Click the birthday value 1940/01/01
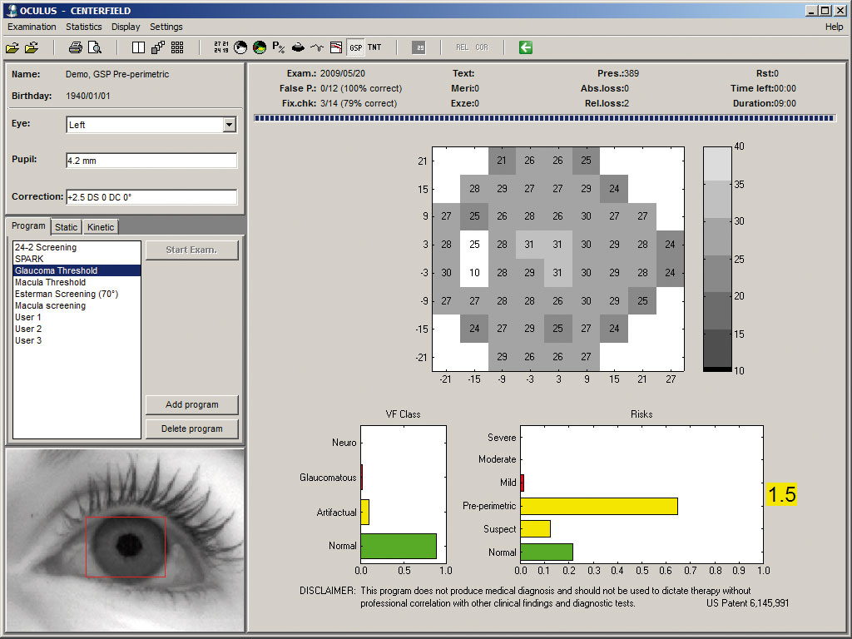The width and height of the screenshot is (852, 639). [x=88, y=97]
